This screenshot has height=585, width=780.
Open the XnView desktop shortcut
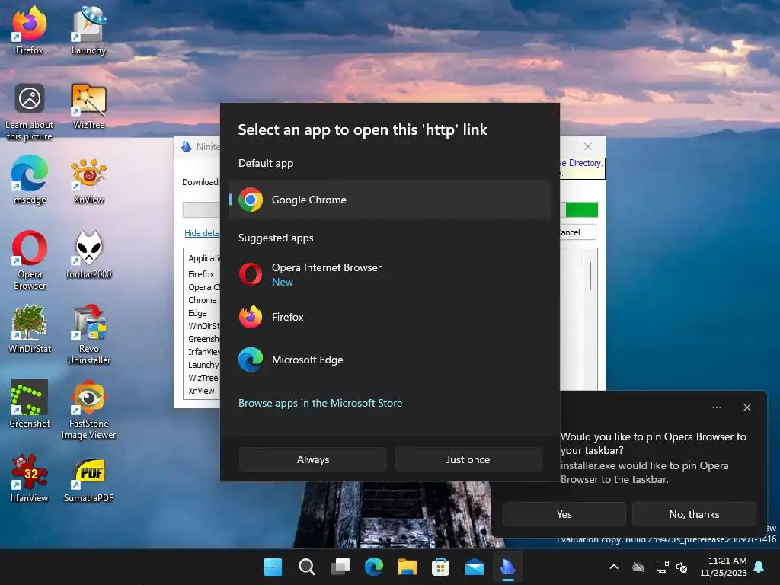(x=88, y=180)
